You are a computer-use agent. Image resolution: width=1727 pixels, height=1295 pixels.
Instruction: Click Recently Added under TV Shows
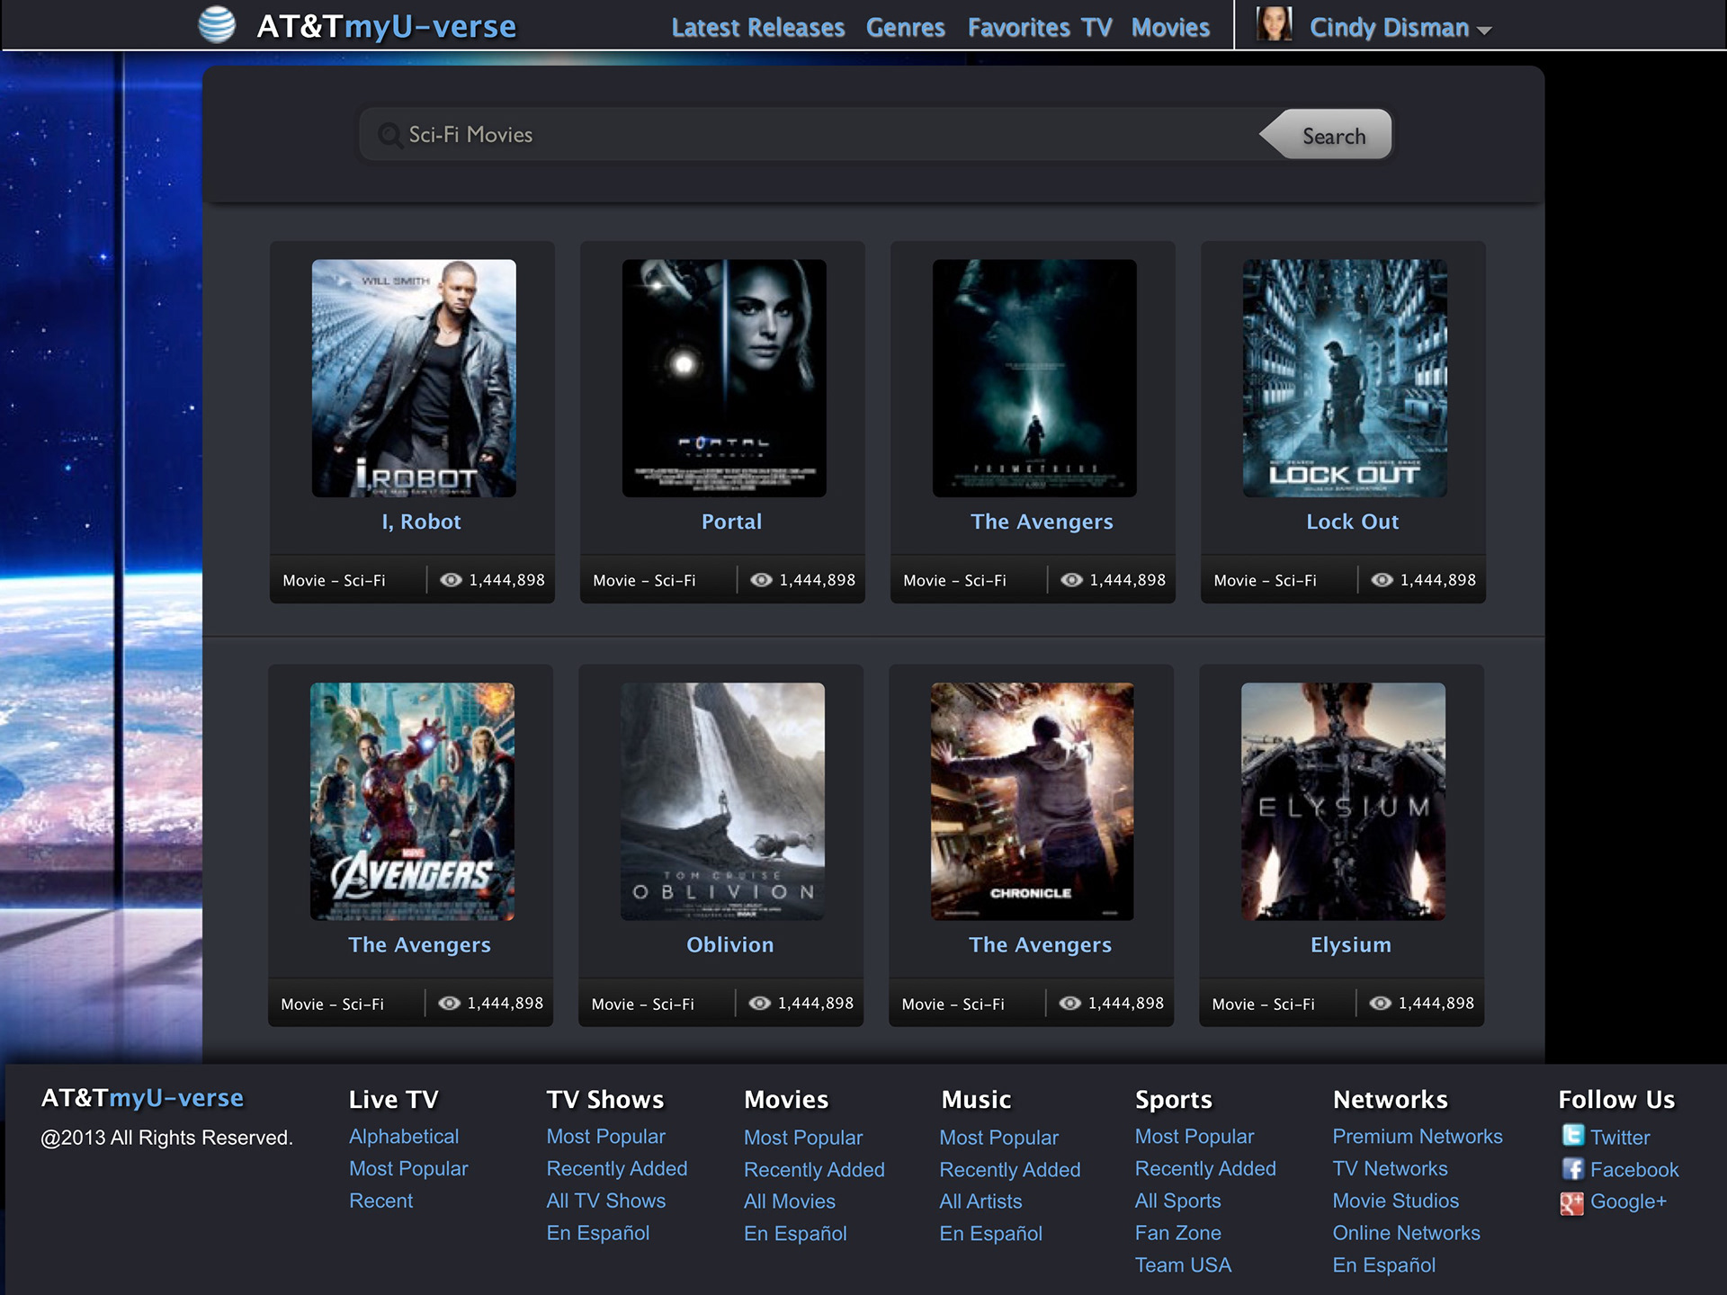[617, 1169]
